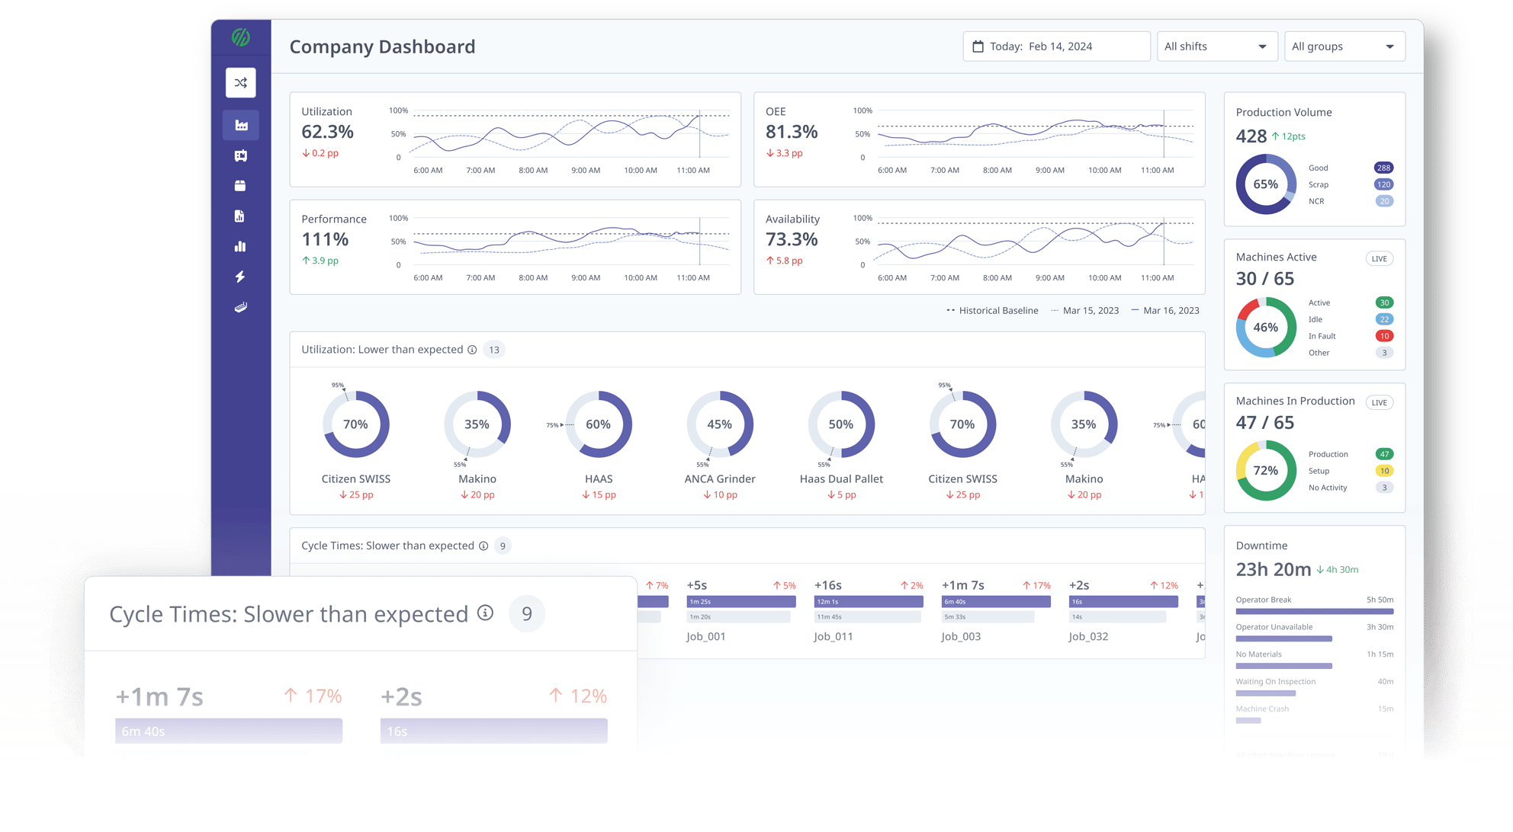Click the shuffle arrows button in sidebar
Screen dimensions: 1513x832
pyautogui.click(x=241, y=83)
